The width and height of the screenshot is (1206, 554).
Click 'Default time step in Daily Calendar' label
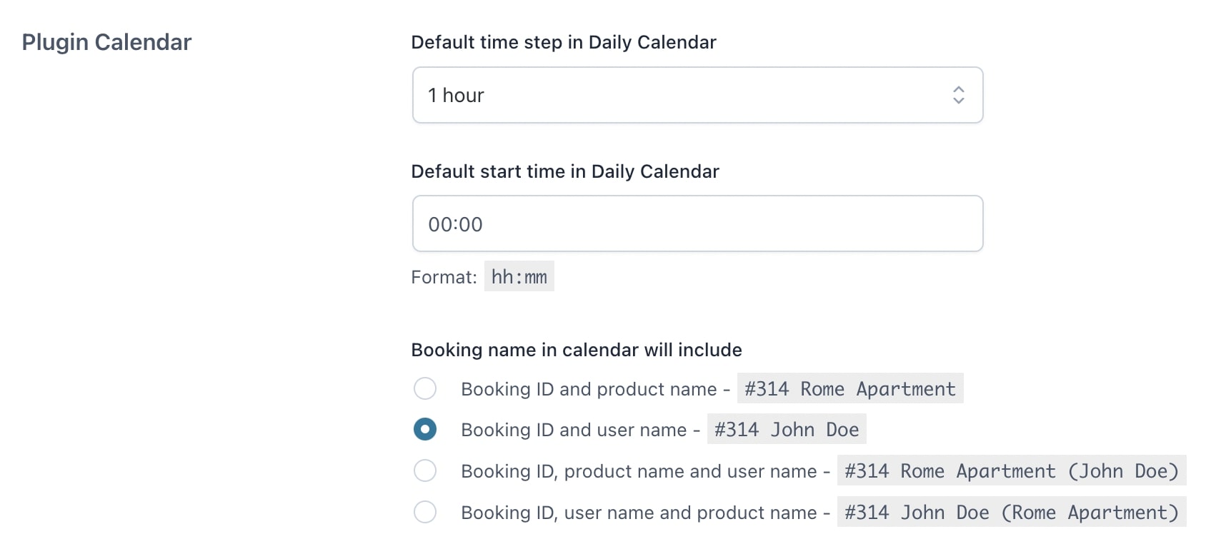coord(564,42)
